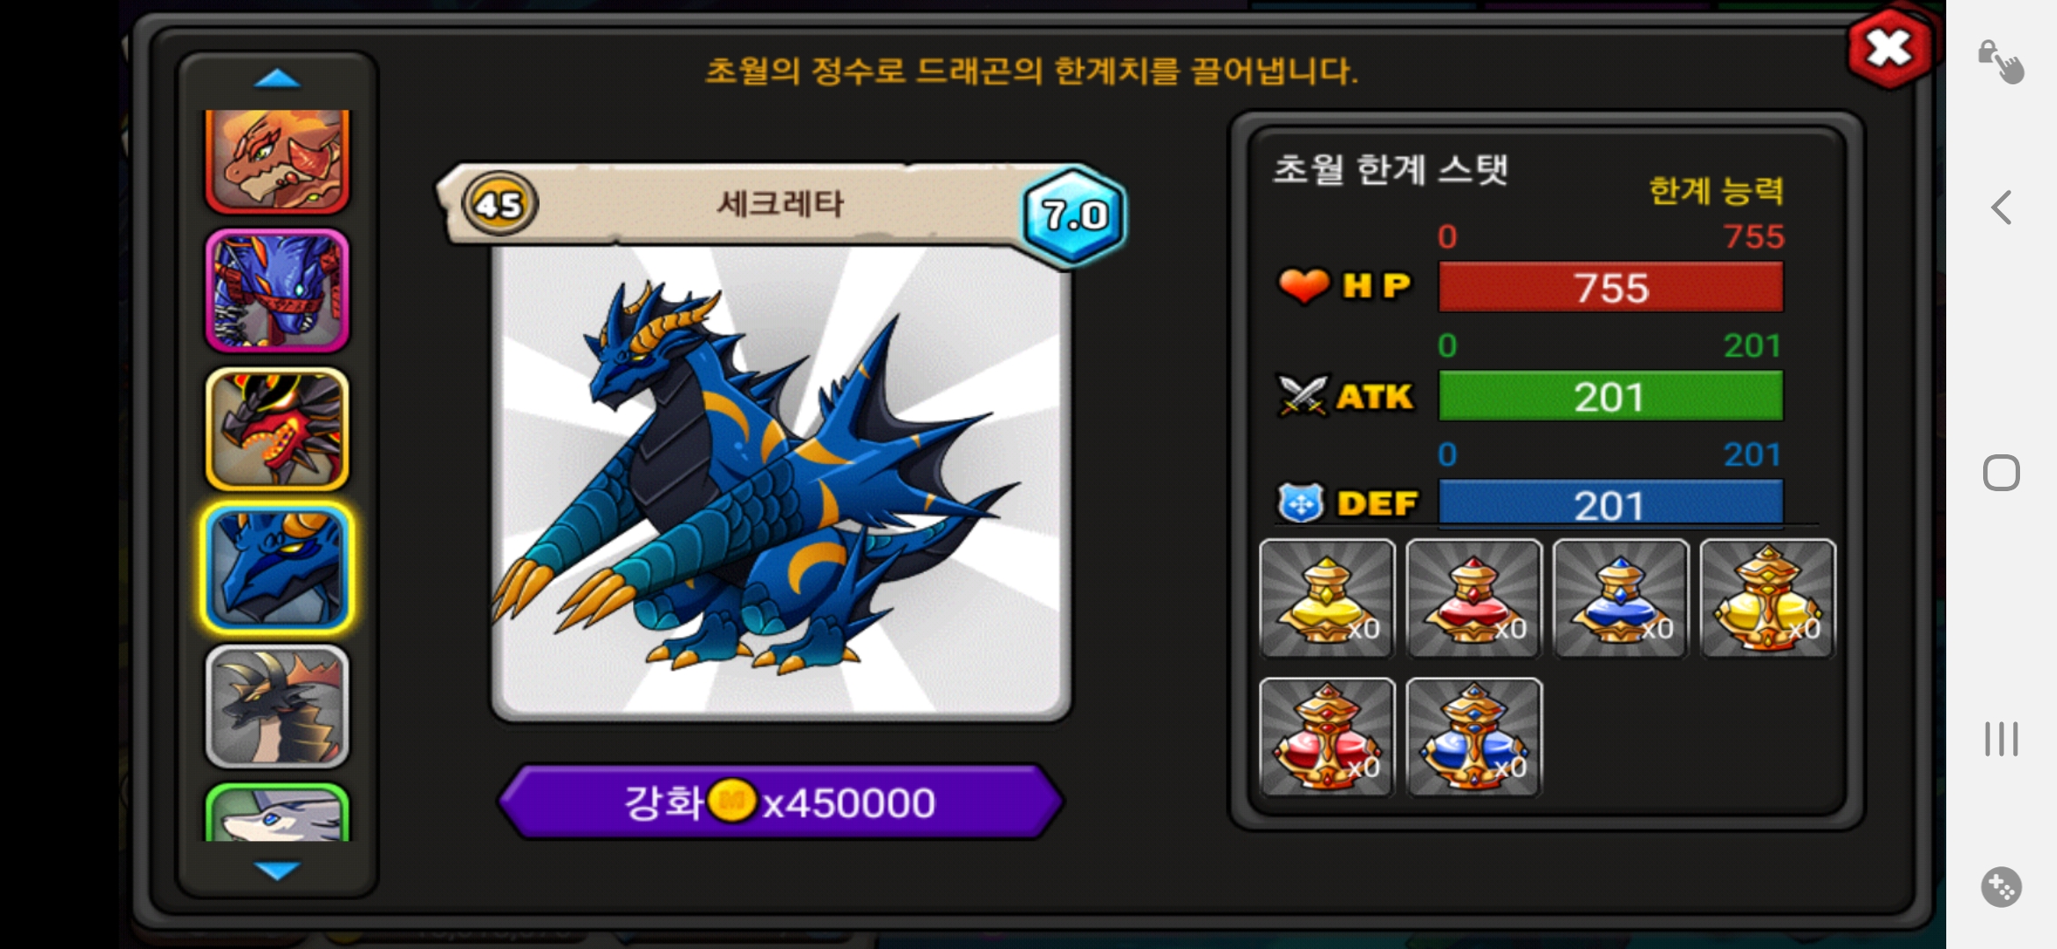This screenshot has height=949, width=2057.
Task: Select the small red essence potion
Action: click(1473, 598)
